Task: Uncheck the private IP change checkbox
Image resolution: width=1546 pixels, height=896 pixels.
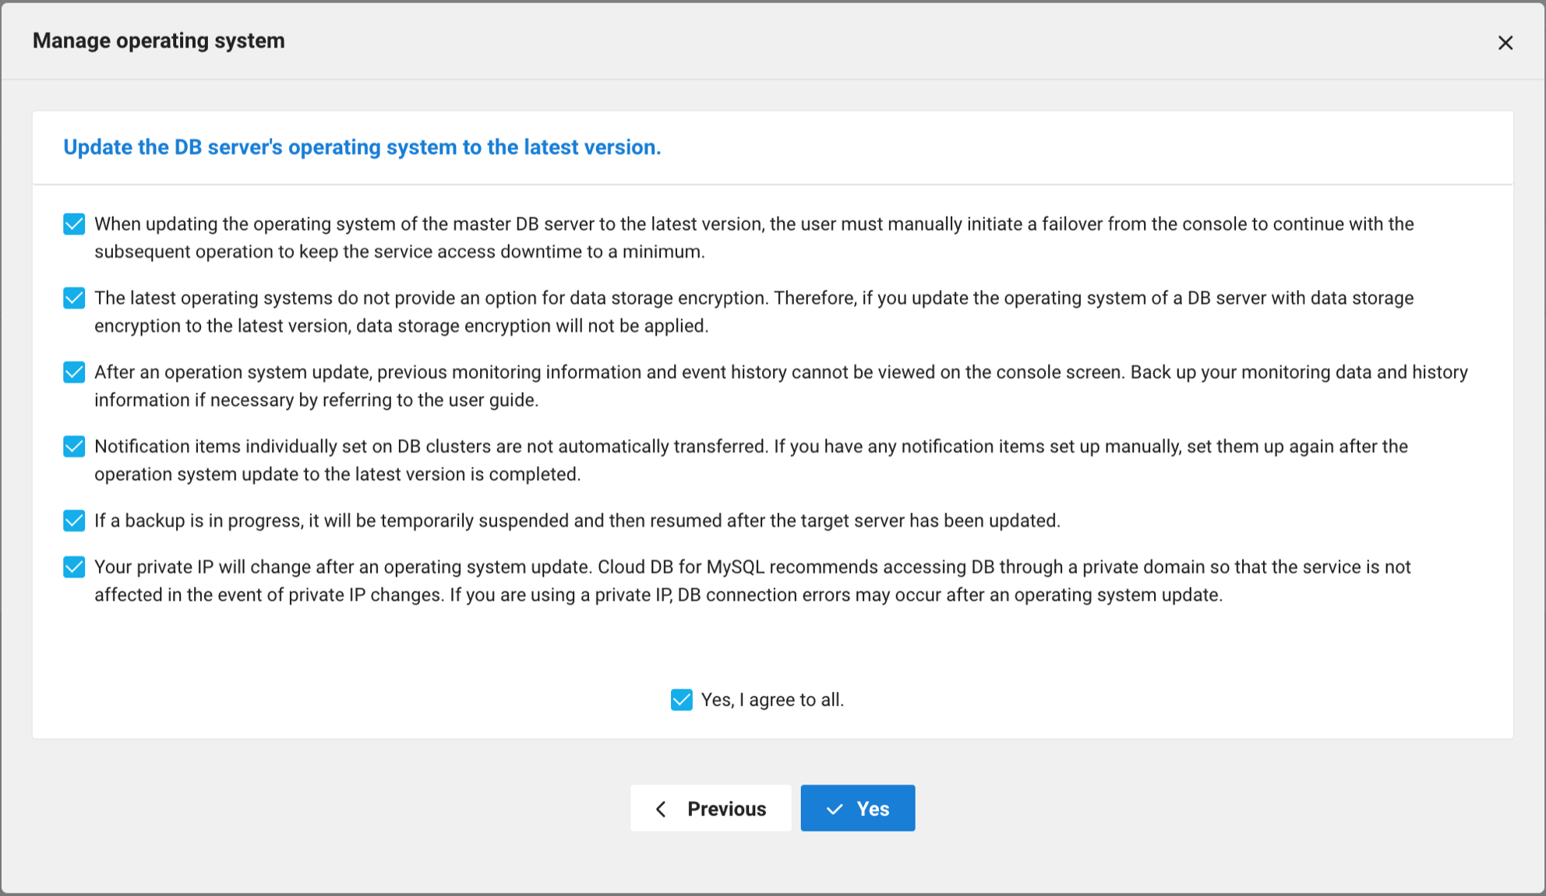Action: 74,567
